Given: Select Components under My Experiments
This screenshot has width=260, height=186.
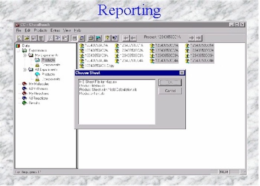Looking at the screenshot, I should pyautogui.click(x=50, y=64).
